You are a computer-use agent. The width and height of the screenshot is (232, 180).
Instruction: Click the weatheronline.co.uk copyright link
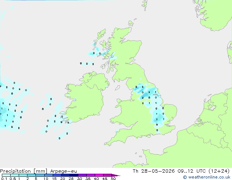point(207,177)
